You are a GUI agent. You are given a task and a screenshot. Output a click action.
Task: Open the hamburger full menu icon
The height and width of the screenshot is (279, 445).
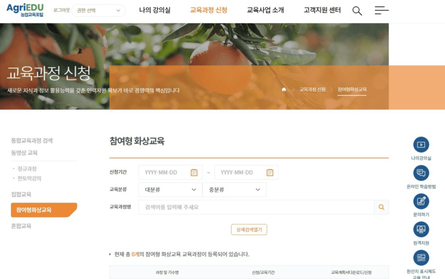click(x=382, y=10)
